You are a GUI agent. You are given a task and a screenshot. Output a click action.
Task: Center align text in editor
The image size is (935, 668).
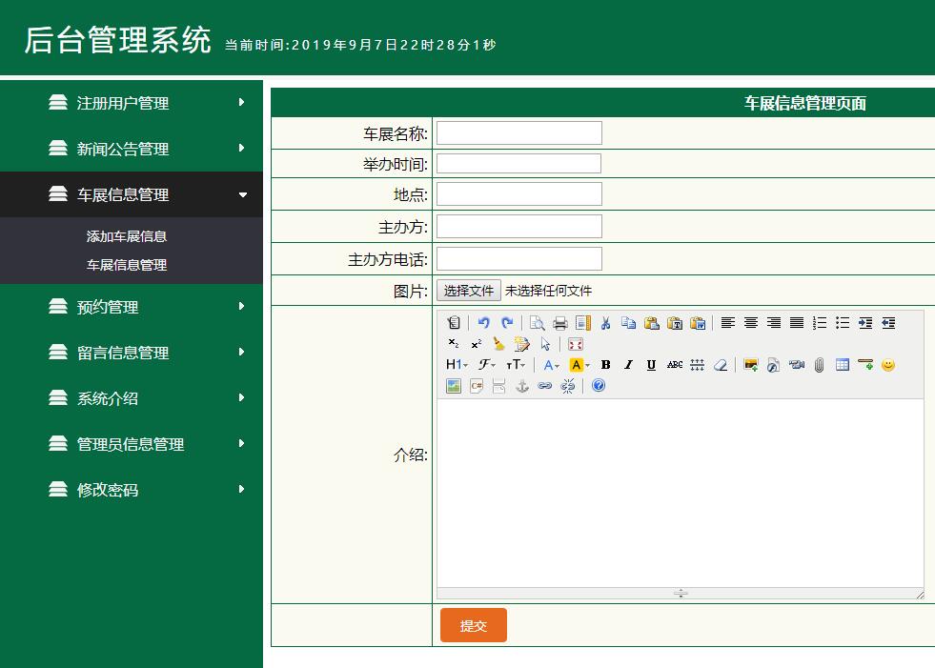pyautogui.click(x=751, y=323)
